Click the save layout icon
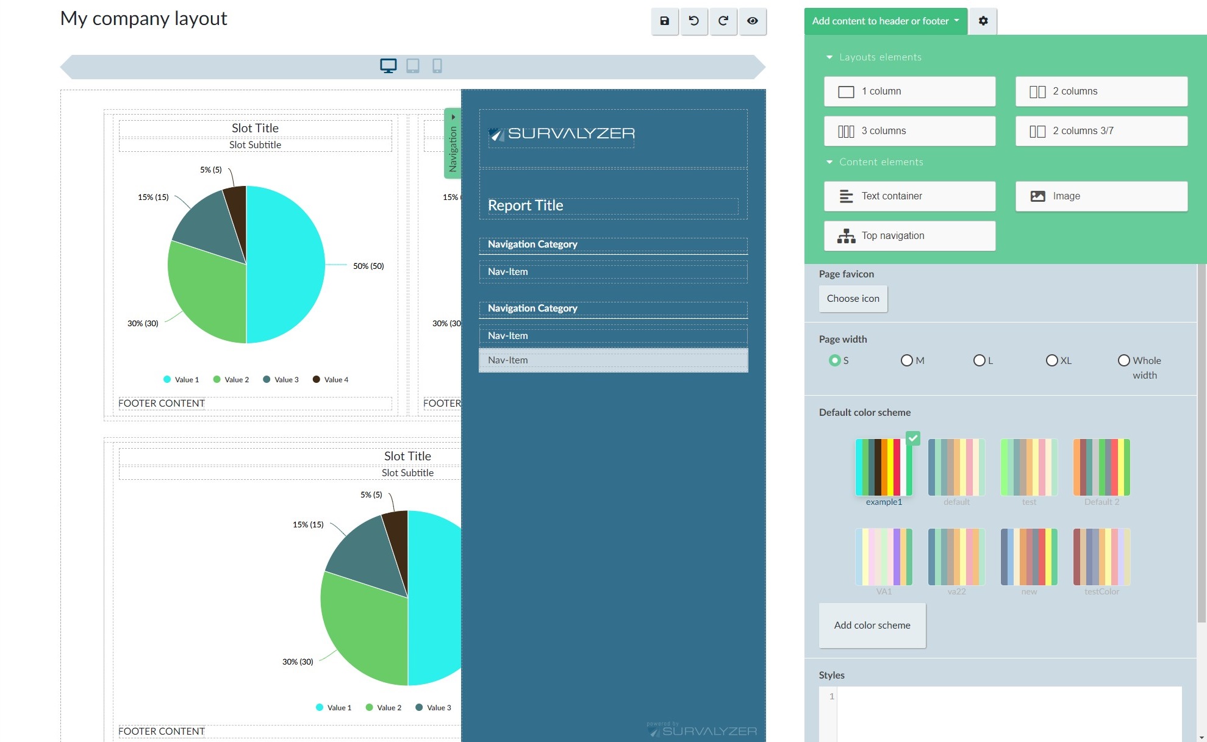The width and height of the screenshot is (1207, 742). pyautogui.click(x=664, y=21)
